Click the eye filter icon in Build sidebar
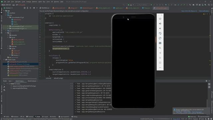Screen dimensions: 213x120 tap(4, 90)
